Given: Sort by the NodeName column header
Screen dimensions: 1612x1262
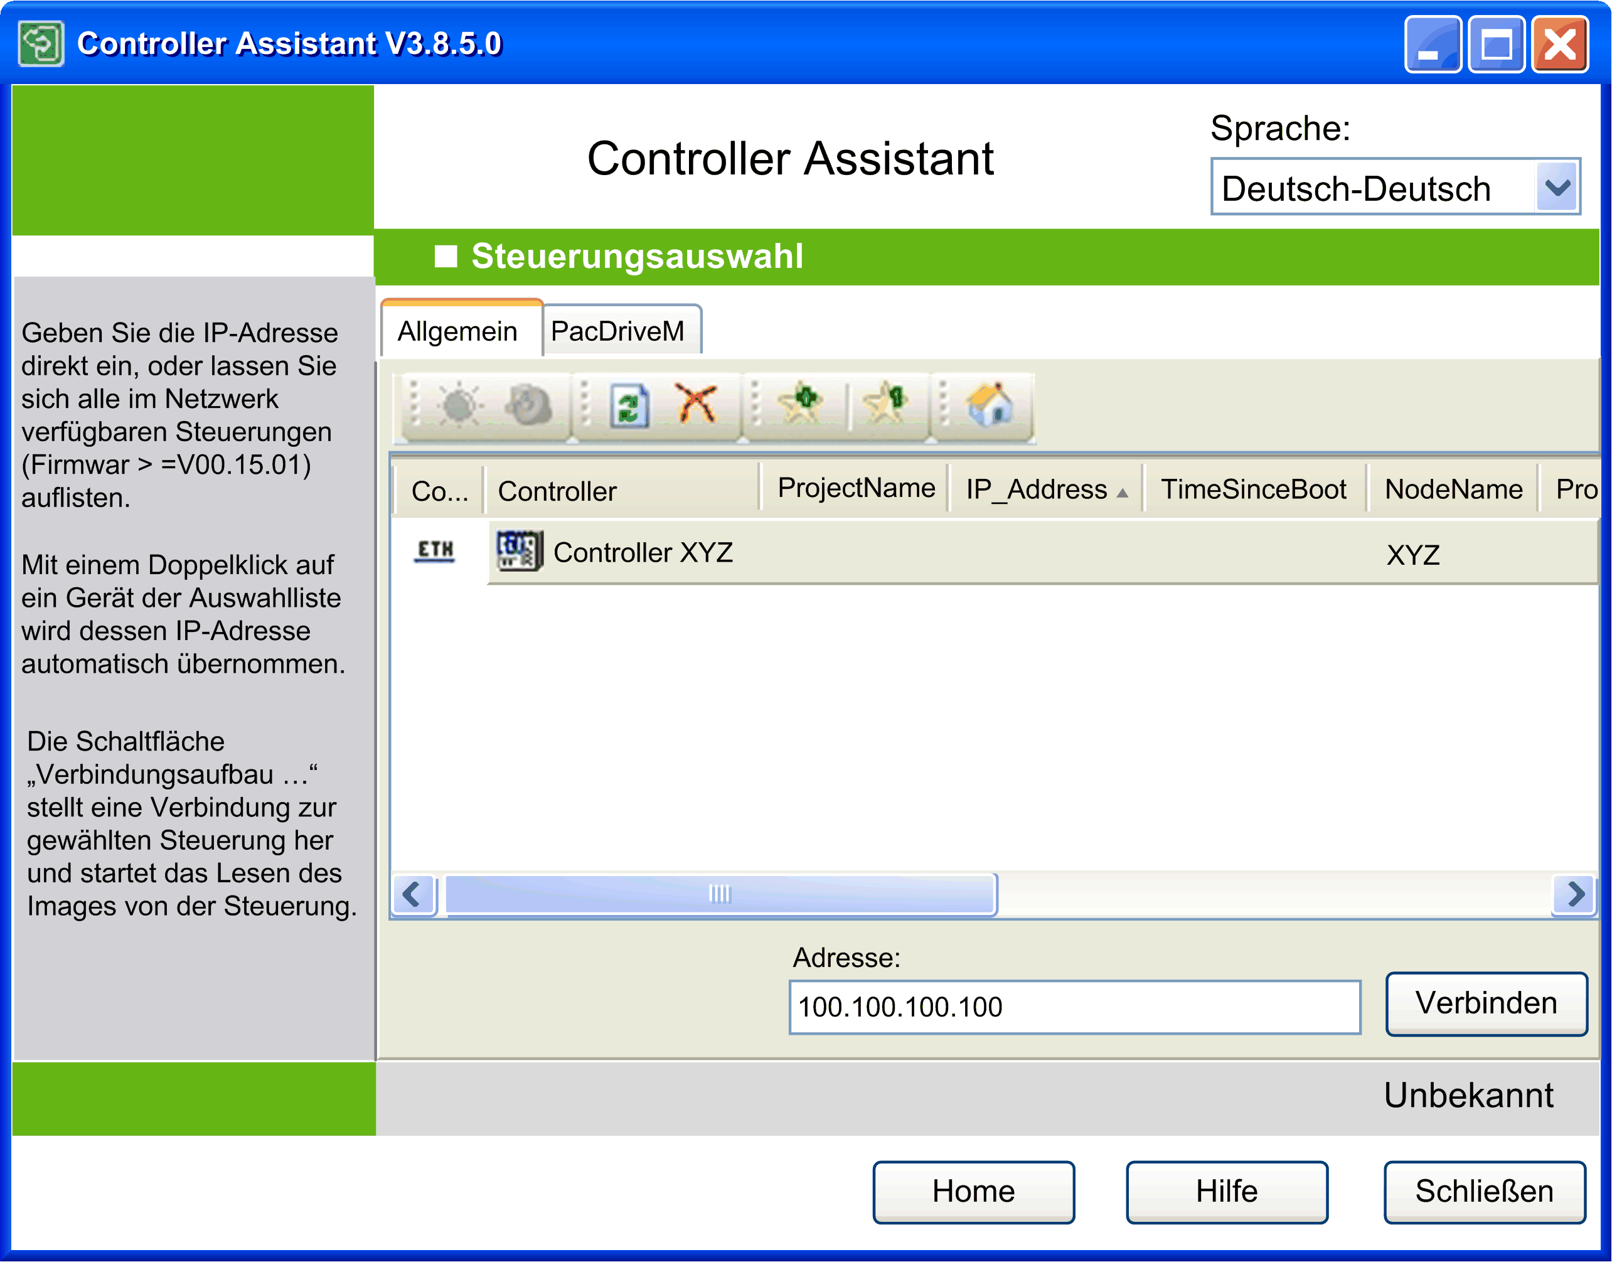Looking at the screenshot, I should click(1453, 488).
